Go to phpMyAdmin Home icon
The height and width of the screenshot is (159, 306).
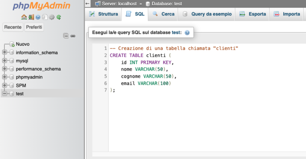point(24,17)
